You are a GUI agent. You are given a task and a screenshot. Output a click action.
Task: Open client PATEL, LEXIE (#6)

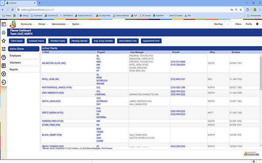[x=50, y=79]
